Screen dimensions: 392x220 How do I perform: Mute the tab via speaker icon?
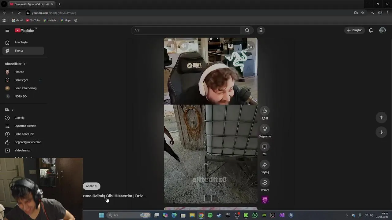47,4
